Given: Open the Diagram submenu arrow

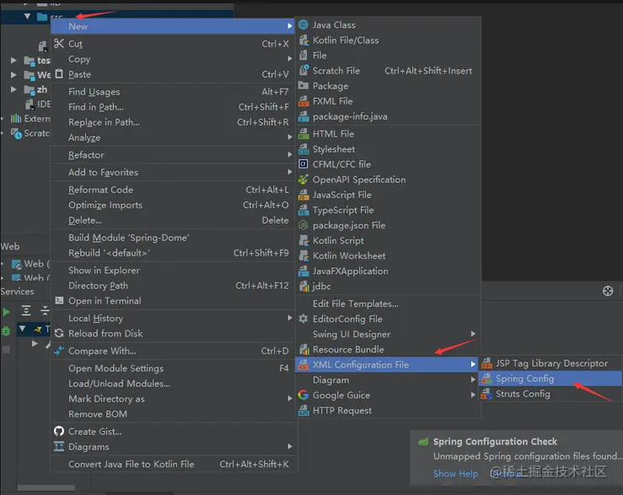Looking at the screenshot, I should 473,379.
